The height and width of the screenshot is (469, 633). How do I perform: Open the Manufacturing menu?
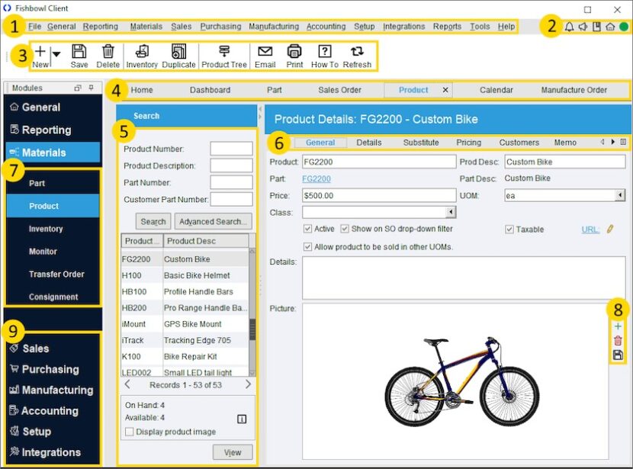(x=273, y=26)
